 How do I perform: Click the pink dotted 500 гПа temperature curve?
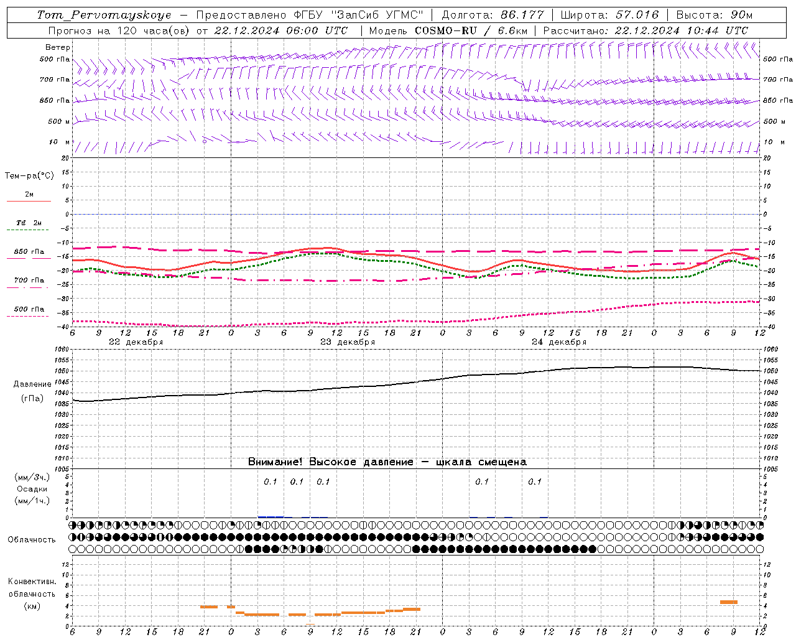pyautogui.click(x=416, y=321)
